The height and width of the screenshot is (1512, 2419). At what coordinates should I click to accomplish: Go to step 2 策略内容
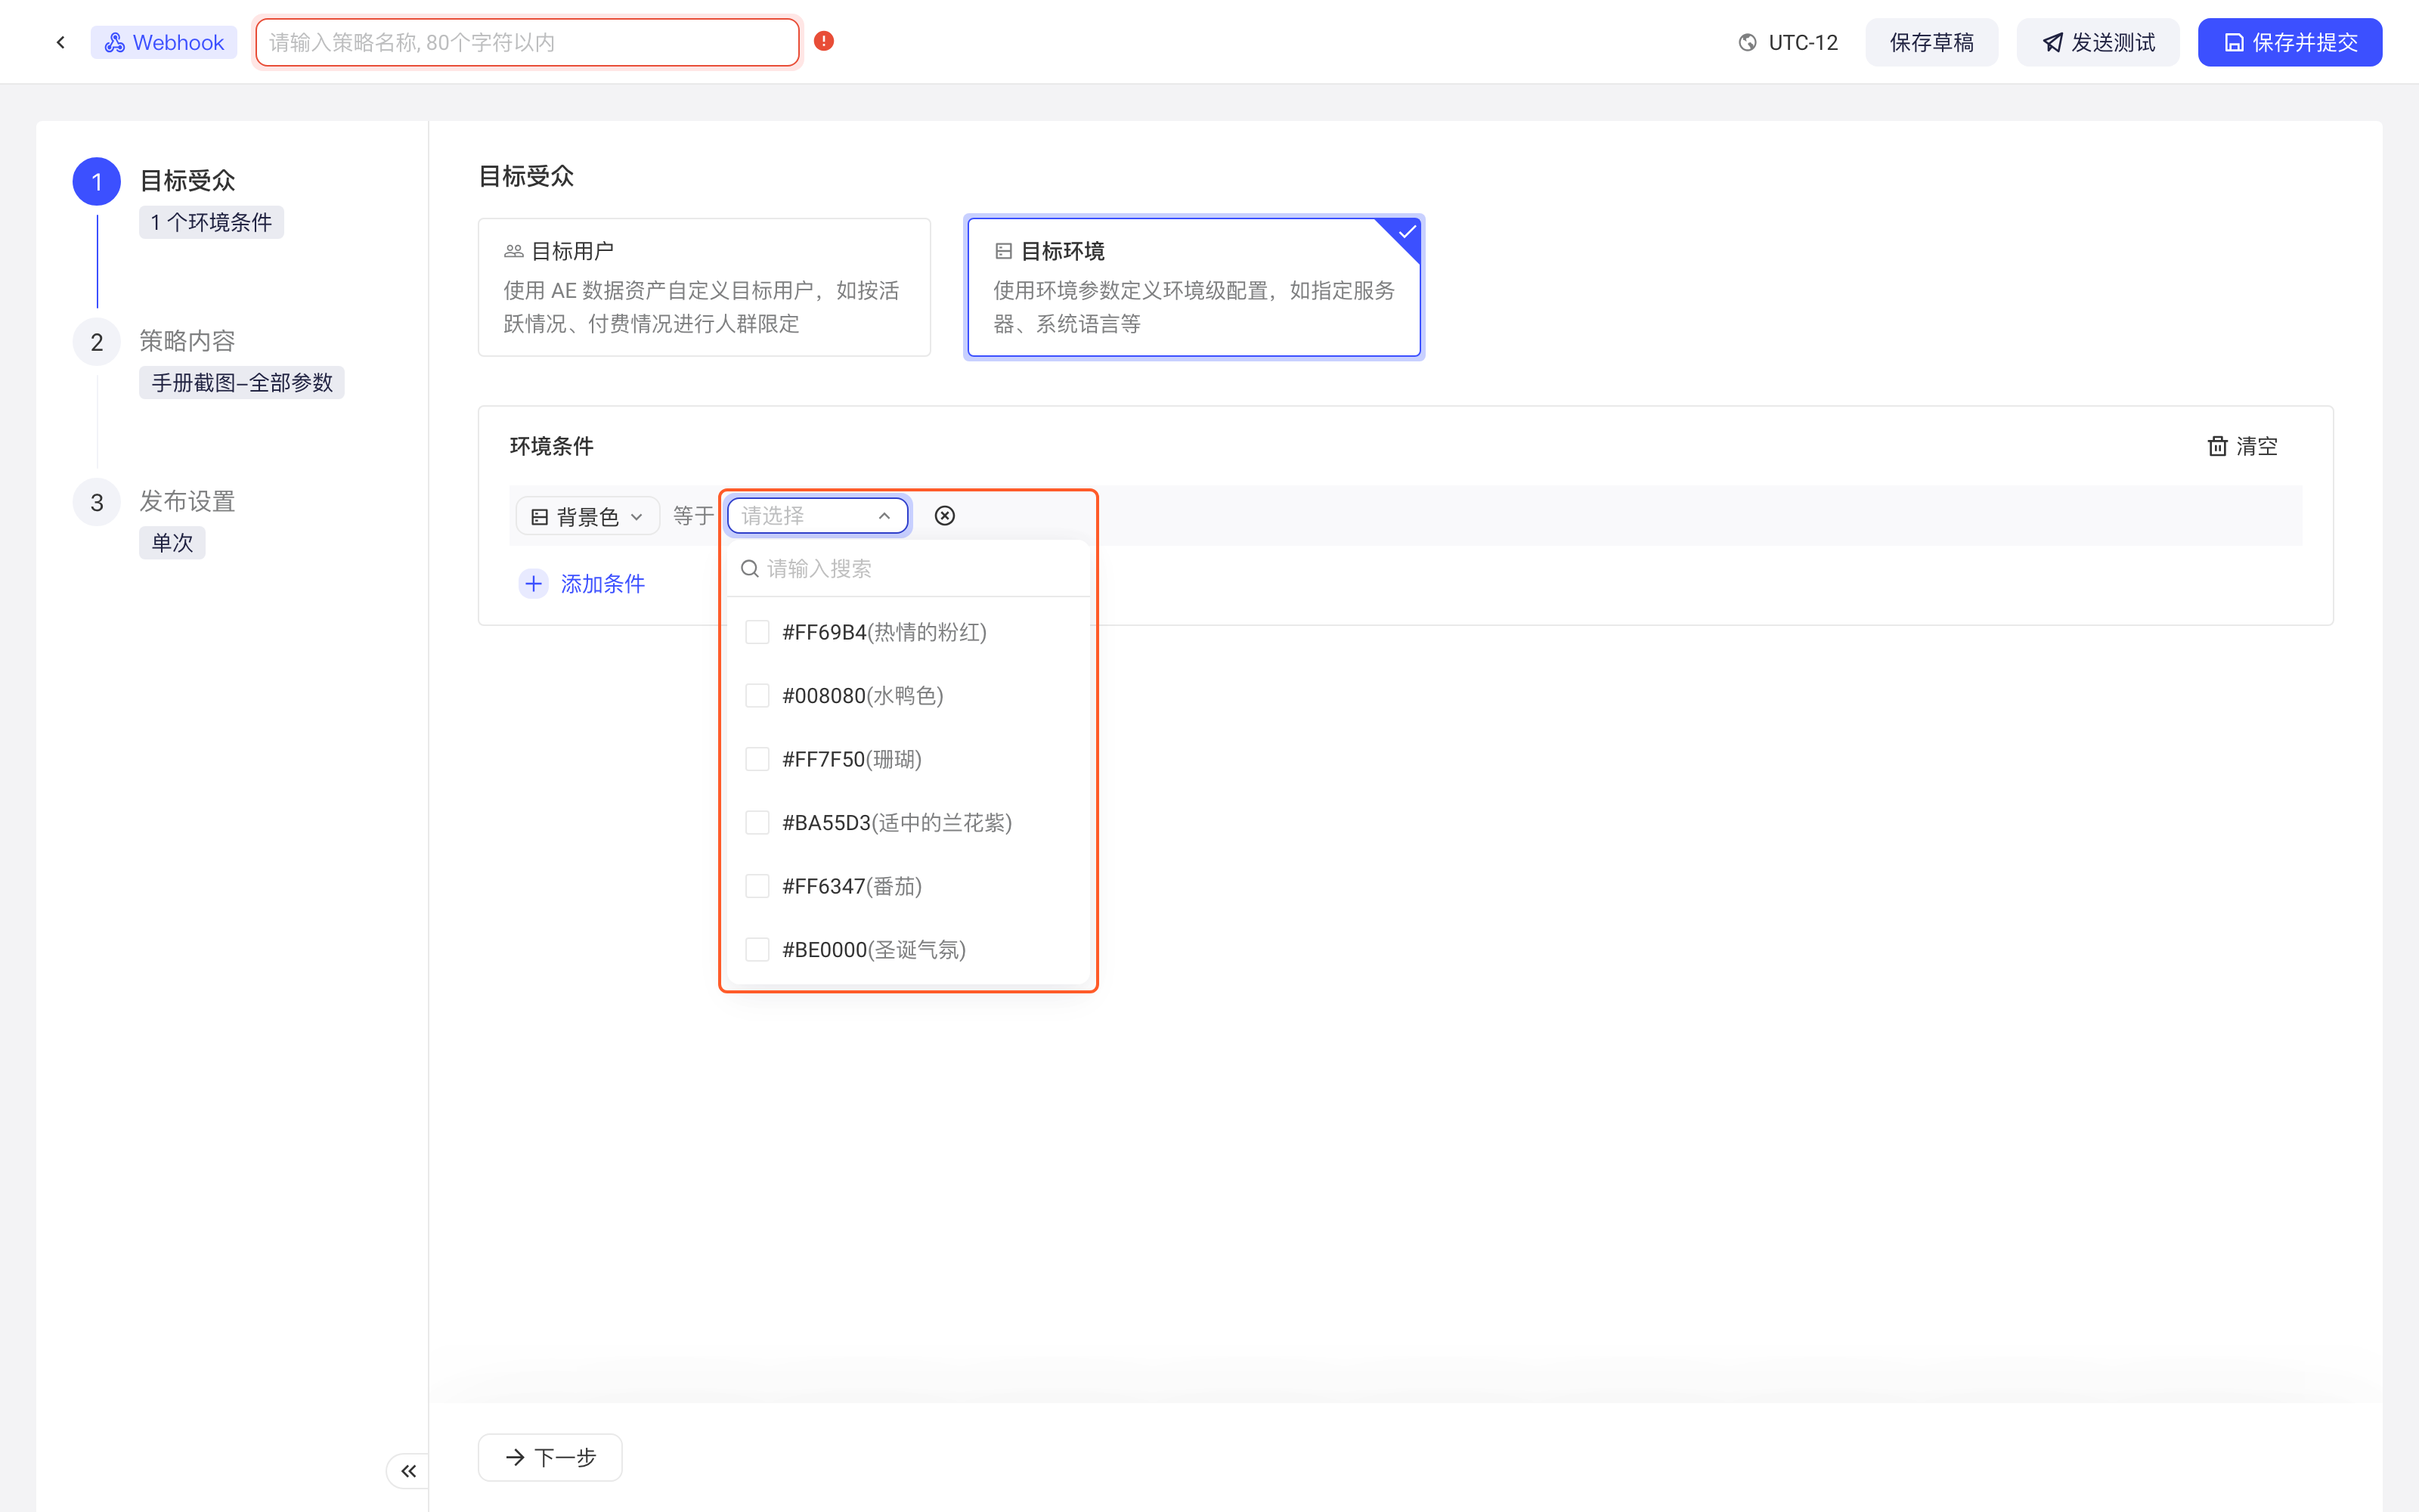pos(187,341)
